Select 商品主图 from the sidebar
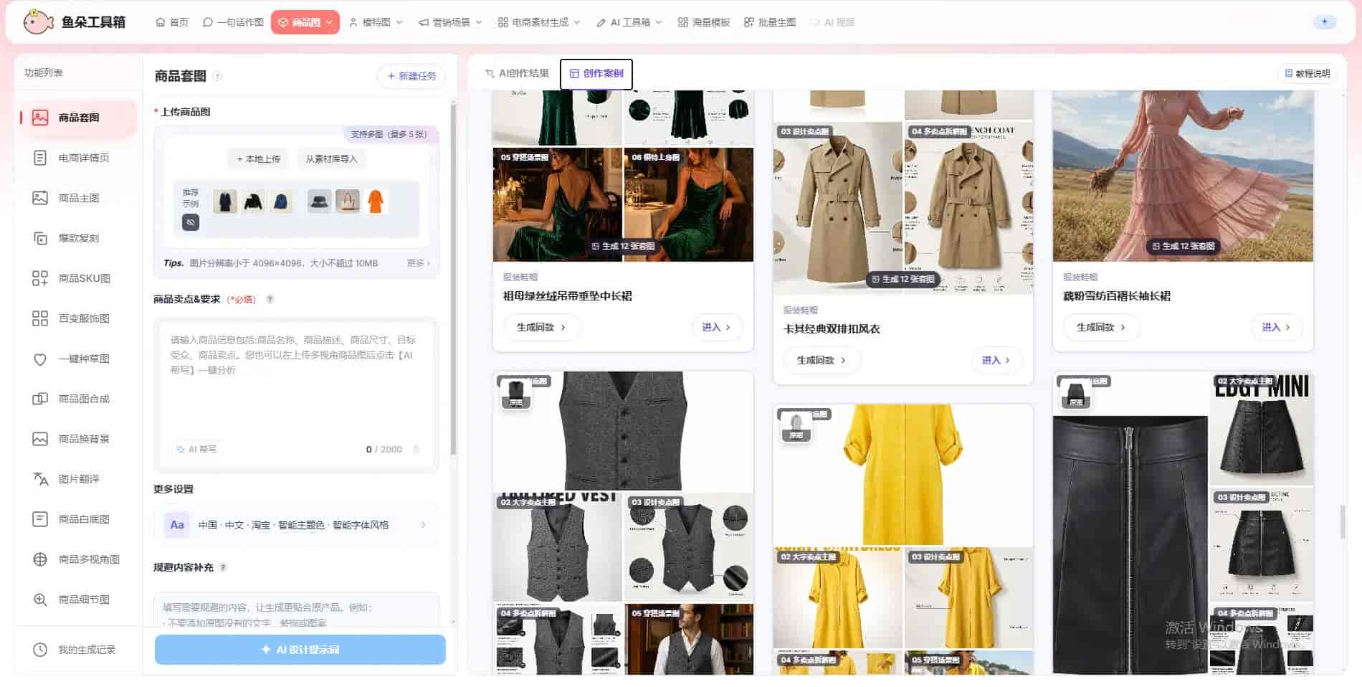The width and height of the screenshot is (1362, 687). (78, 198)
